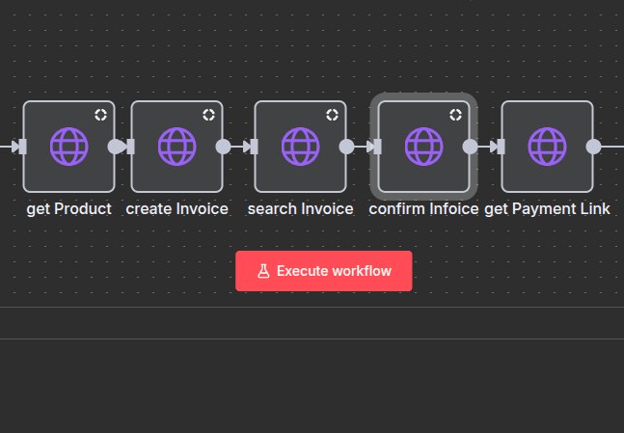Click the status indicator on get Product node
This screenshot has width=624, height=433.
tap(100, 115)
